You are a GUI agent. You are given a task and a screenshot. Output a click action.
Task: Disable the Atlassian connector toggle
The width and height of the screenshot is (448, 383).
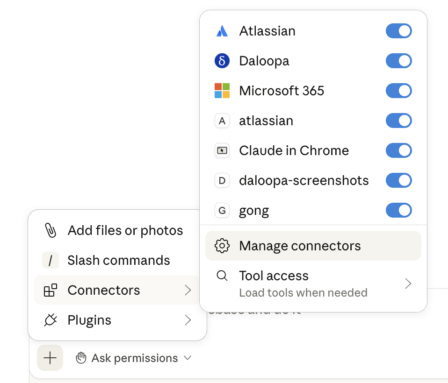point(398,31)
